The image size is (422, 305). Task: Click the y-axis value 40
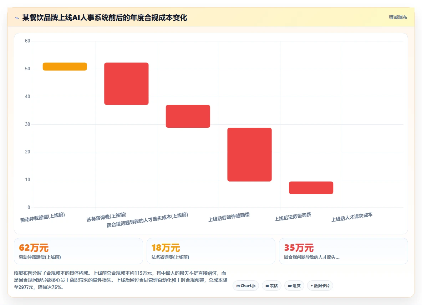coord(27,96)
